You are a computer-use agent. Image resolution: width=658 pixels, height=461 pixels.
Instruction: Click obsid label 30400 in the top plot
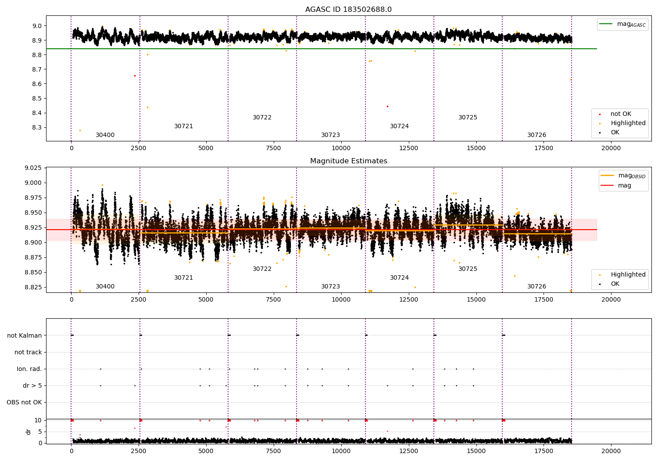click(105, 135)
